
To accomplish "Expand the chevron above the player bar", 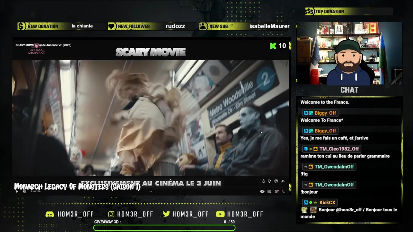I will tap(150, 191).
